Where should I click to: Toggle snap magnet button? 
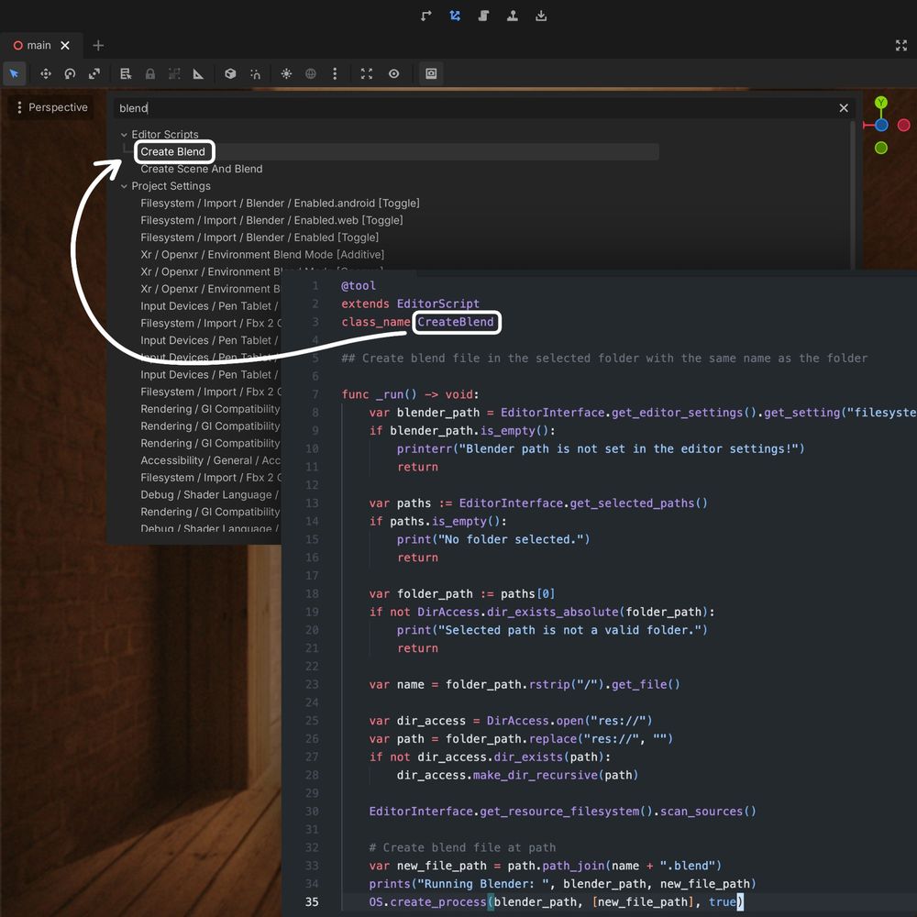(x=256, y=73)
